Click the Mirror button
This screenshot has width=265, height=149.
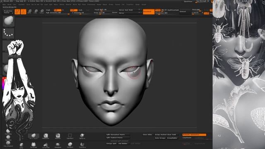tap(130, 13)
